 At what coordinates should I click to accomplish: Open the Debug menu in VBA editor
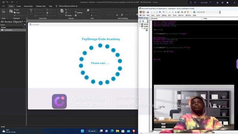point(164,15)
